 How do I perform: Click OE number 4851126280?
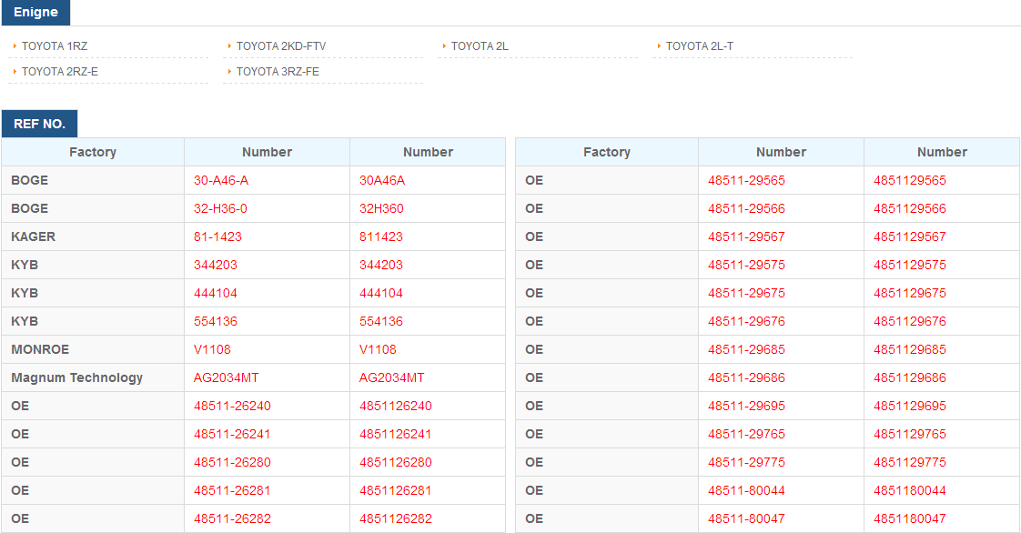(395, 463)
